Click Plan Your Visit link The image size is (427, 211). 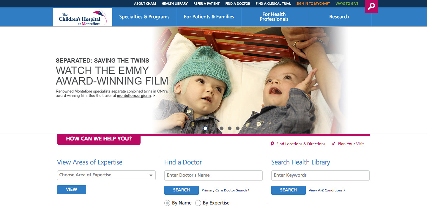point(351,144)
